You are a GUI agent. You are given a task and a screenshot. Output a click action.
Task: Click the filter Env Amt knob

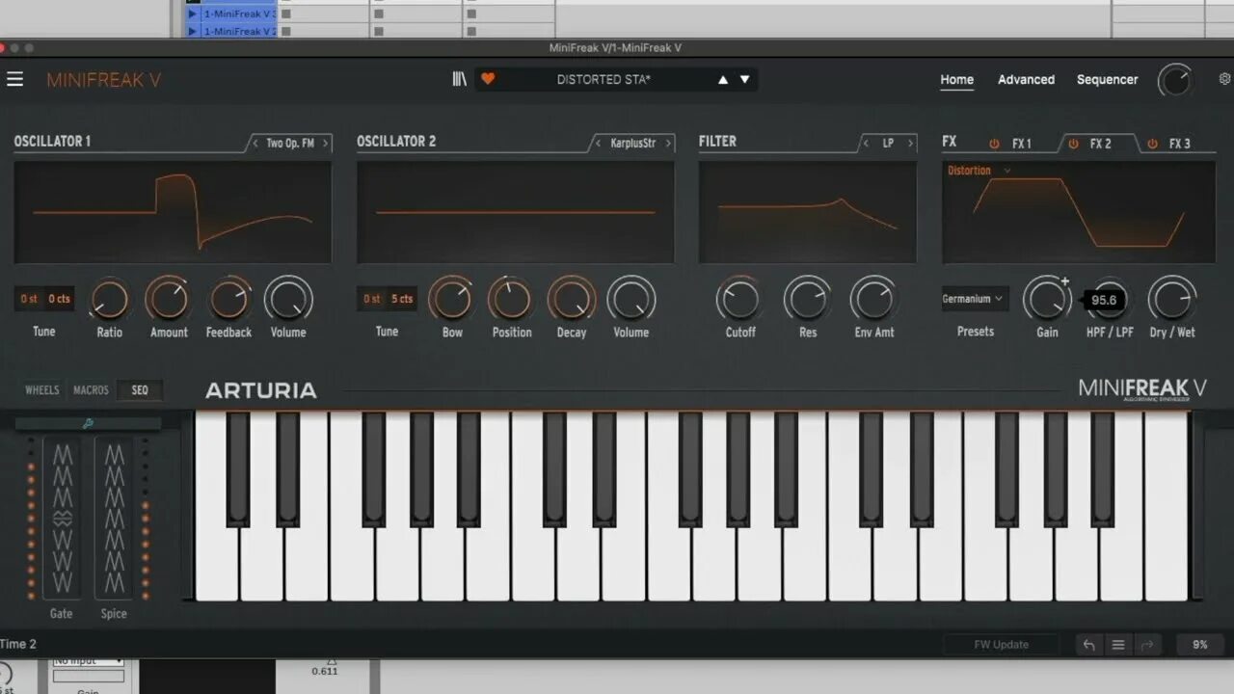[873, 299]
